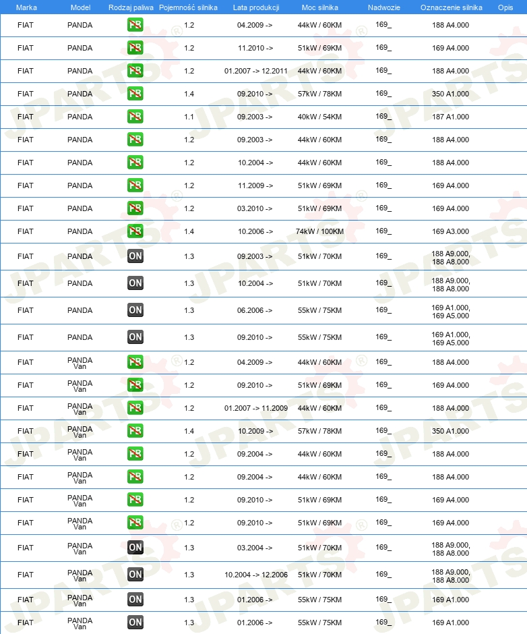527x634 pixels.
Task: Click ON diesel icon in PANDA 10.2004 -> row
Action: 135,283
